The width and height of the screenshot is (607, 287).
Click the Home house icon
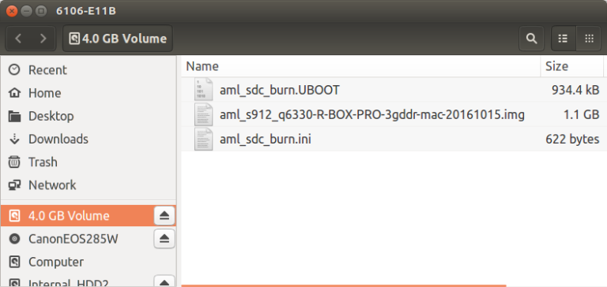[14, 93]
